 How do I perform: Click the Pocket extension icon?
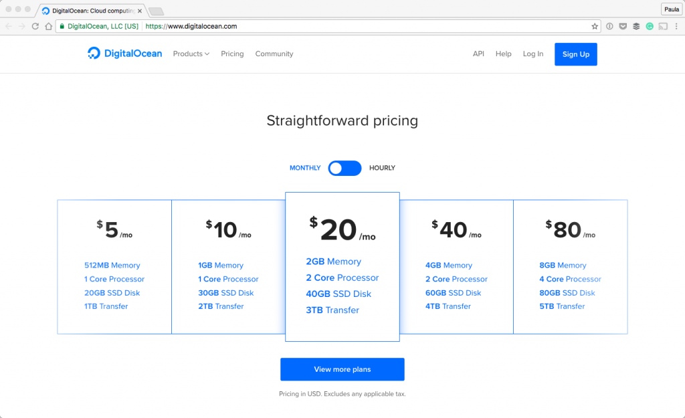623,27
